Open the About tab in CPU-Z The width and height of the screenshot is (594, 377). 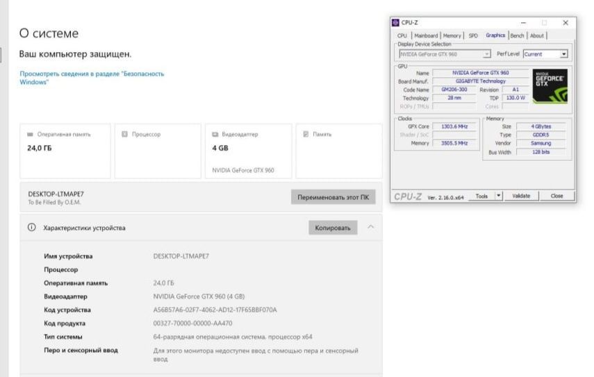[537, 35]
